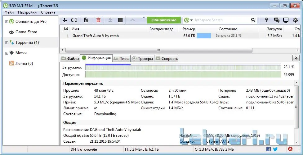
Task: Select Обновить до Pro in sidebar
Action: pyautogui.click(x=31, y=22)
